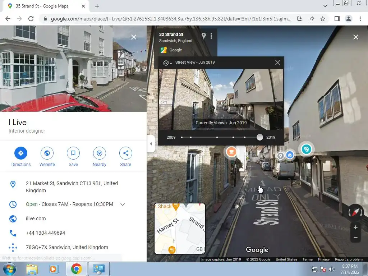Open Chrome's three-dot menu
368x276 pixels.
pyautogui.click(x=360, y=19)
